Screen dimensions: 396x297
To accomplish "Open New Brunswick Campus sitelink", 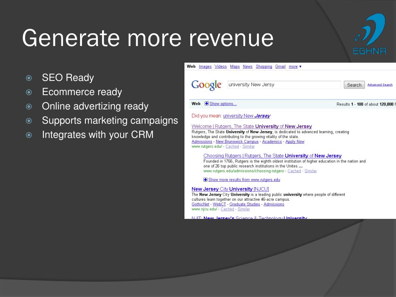I will (237, 142).
